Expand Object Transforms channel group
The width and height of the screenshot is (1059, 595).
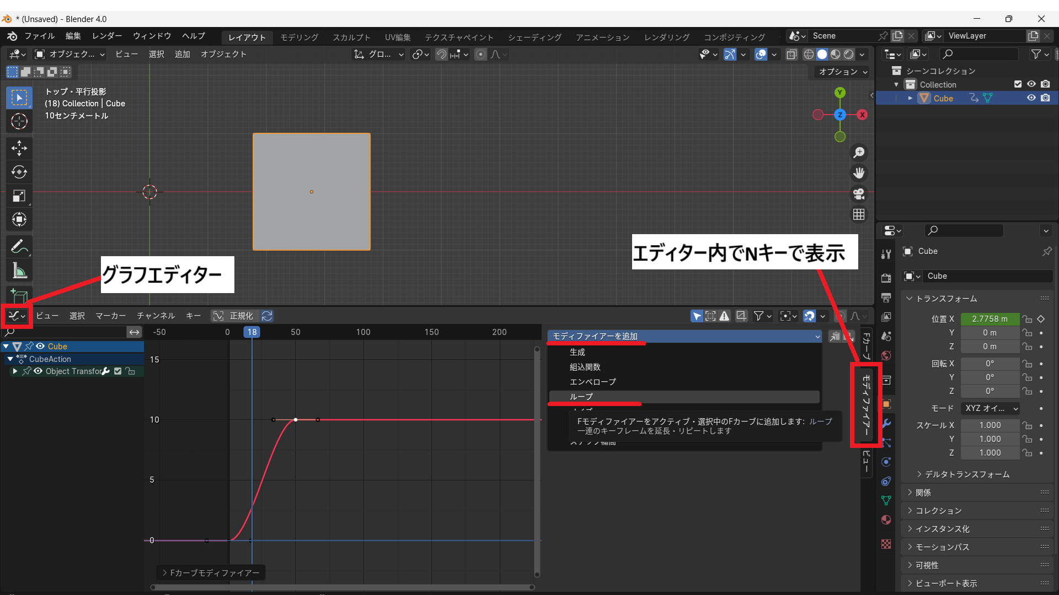[x=15, y=371]
